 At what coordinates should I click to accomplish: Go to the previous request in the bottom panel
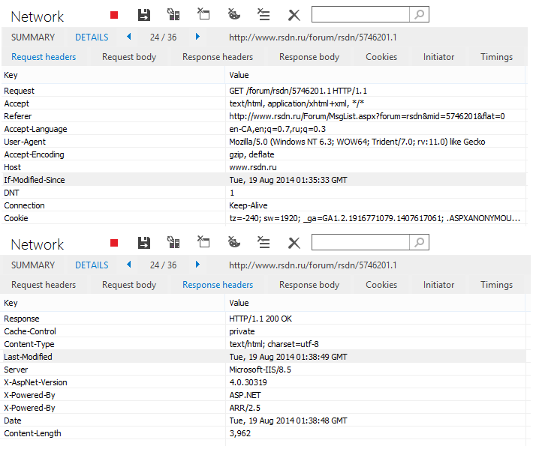point(129,265)
